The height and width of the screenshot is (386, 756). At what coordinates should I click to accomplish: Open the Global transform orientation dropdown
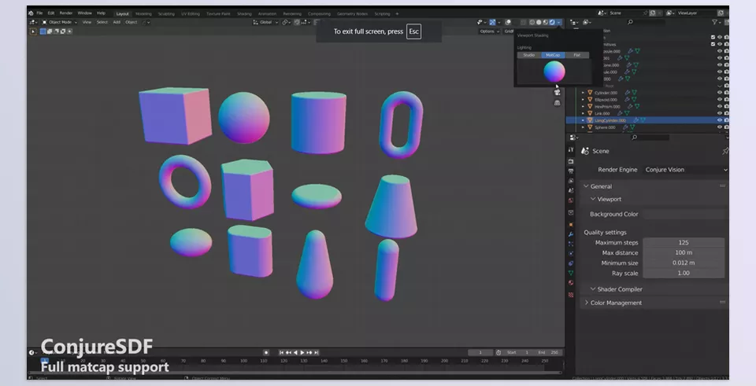(x=265, y=22)
